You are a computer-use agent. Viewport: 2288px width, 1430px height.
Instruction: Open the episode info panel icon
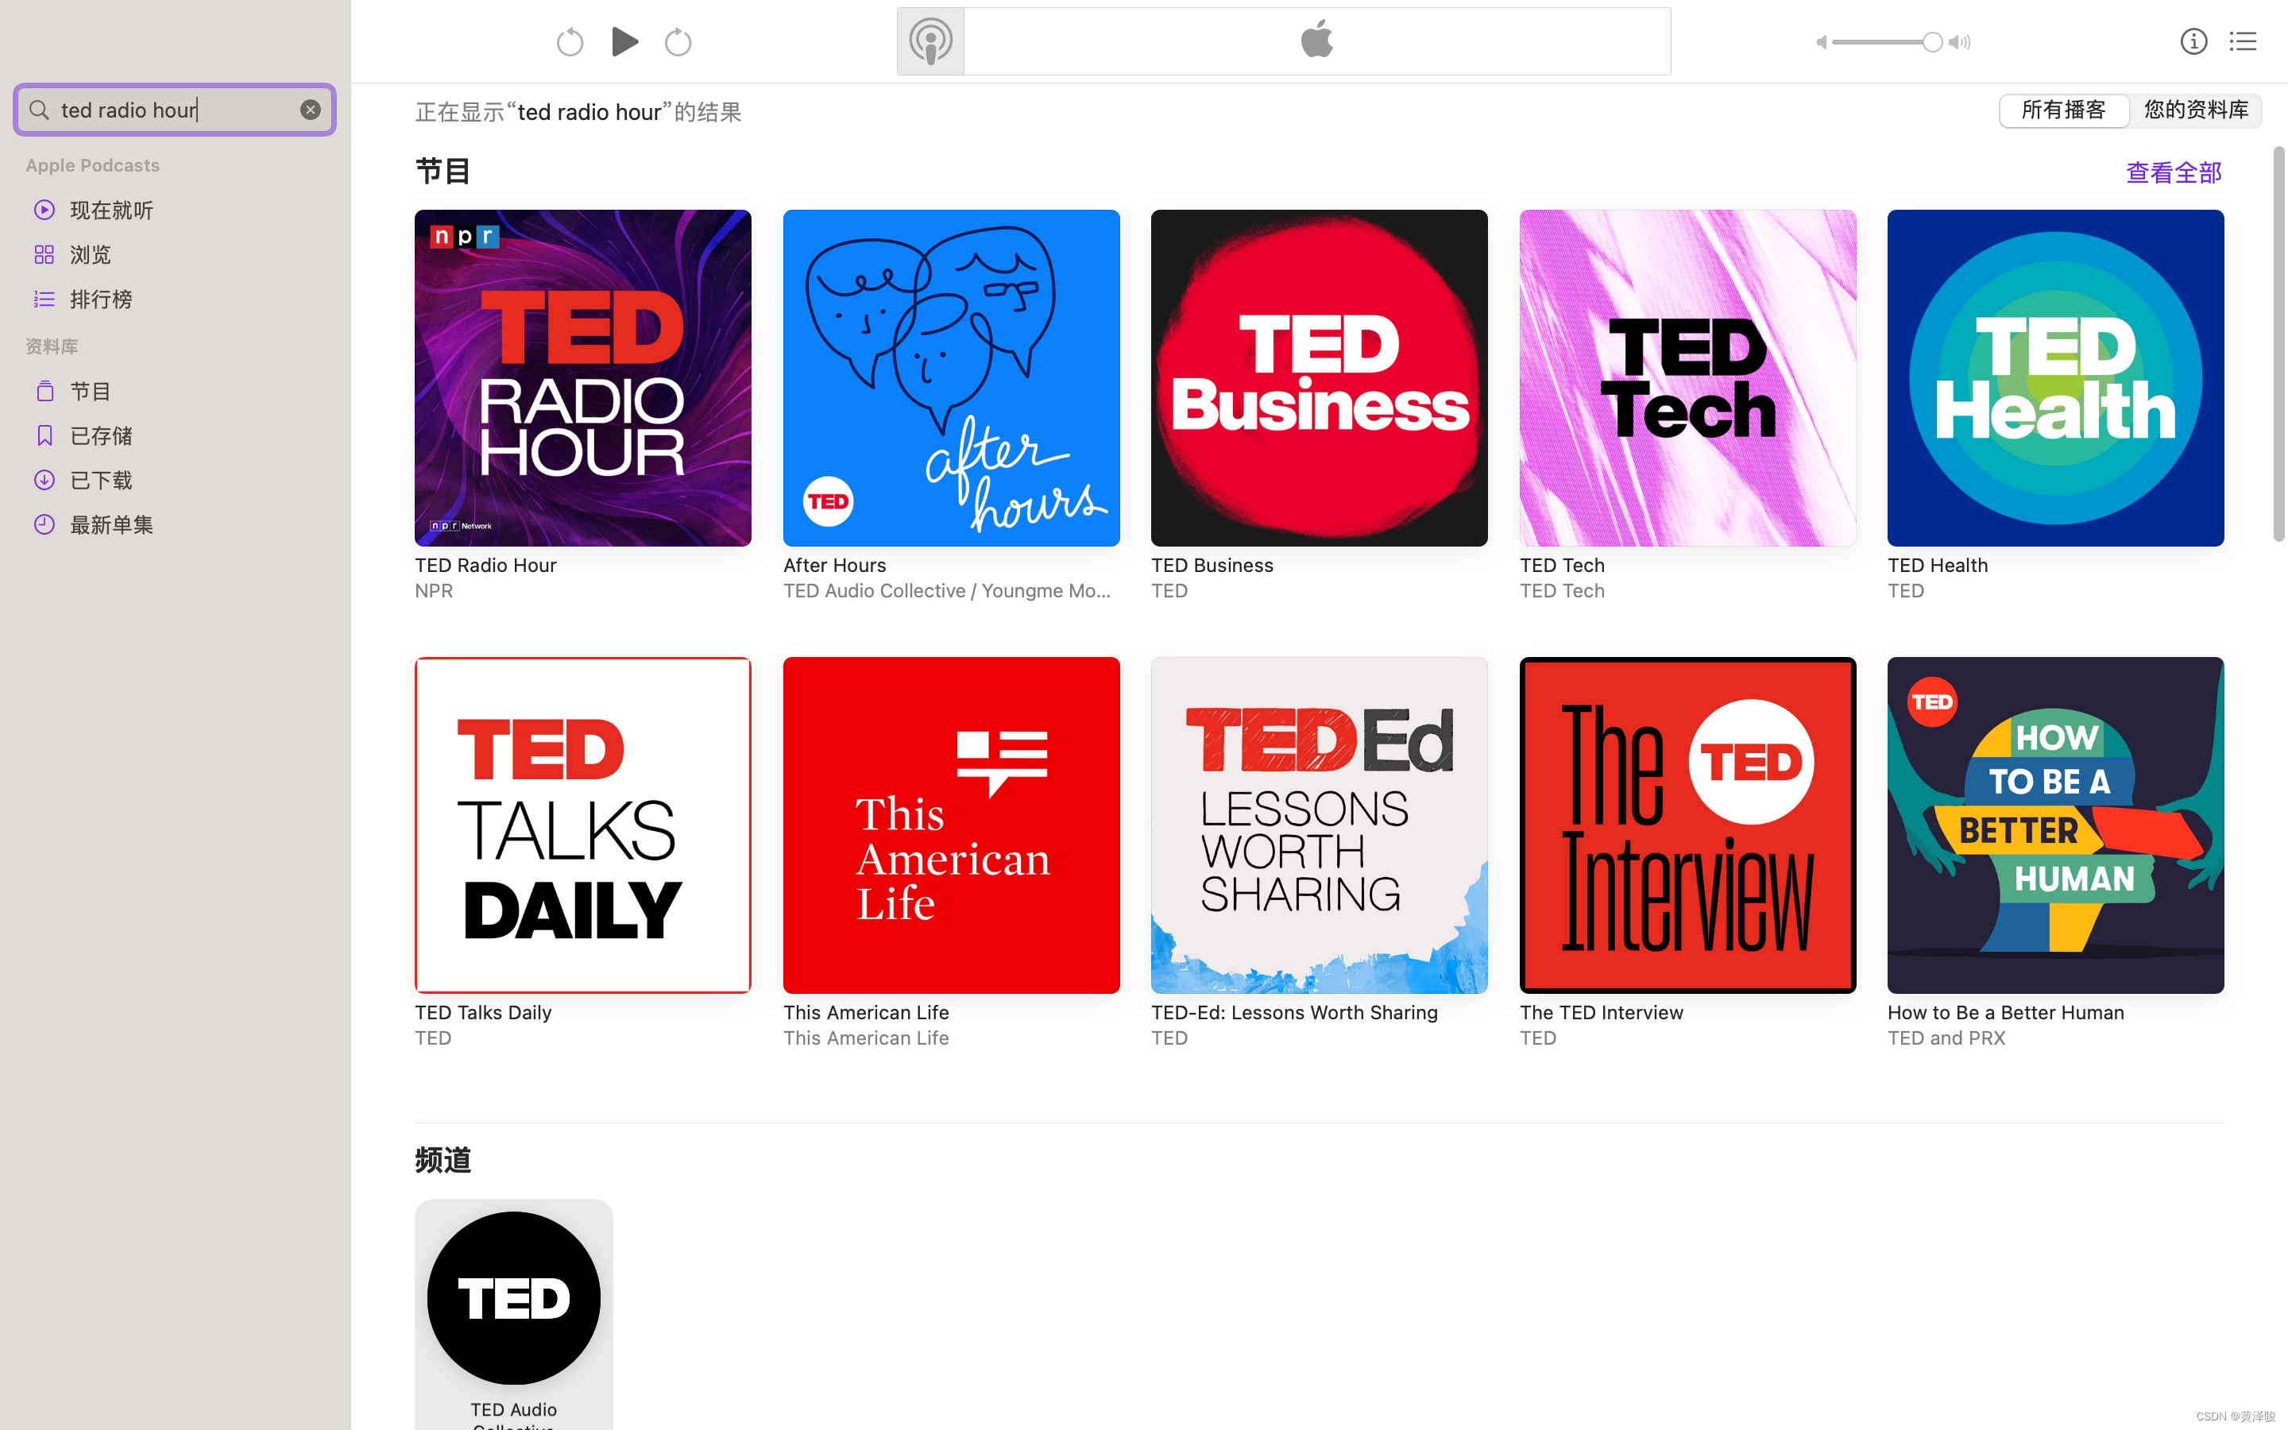(2193, 41)
